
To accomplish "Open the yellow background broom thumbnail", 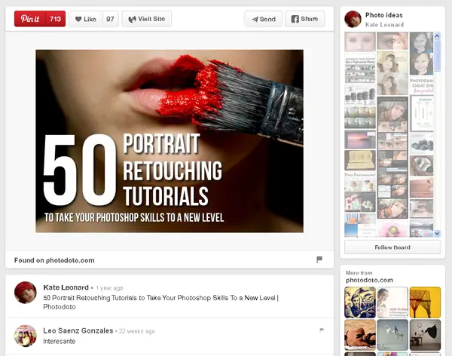I will click(425, 302).
